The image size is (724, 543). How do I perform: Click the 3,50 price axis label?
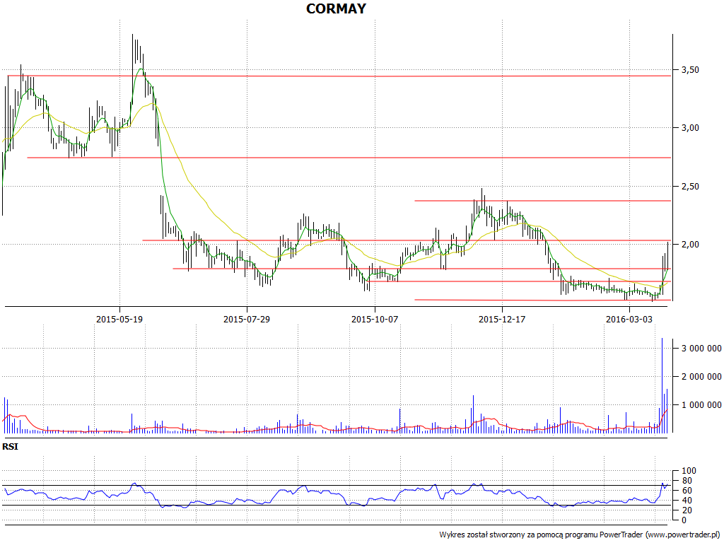pyautogui.click(x=690, y=70)
